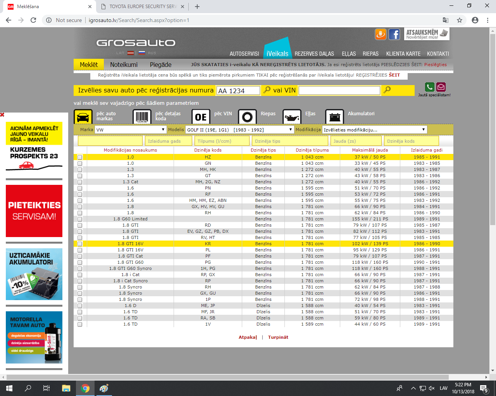Search by VIN magnifier icon
The width and height of the screenshot is (496, 396).
(x=387, y=90)
